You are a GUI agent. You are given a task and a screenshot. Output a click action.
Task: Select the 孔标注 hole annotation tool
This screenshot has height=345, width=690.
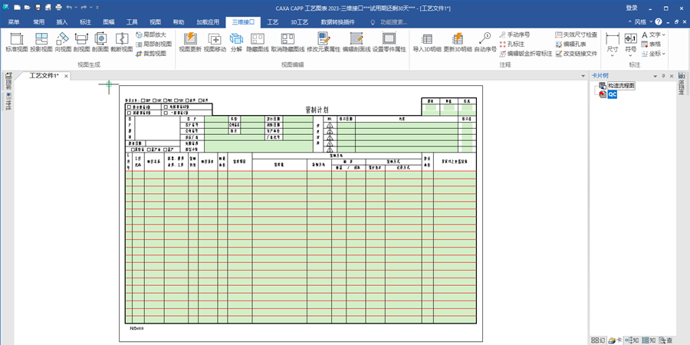point(512,44)
